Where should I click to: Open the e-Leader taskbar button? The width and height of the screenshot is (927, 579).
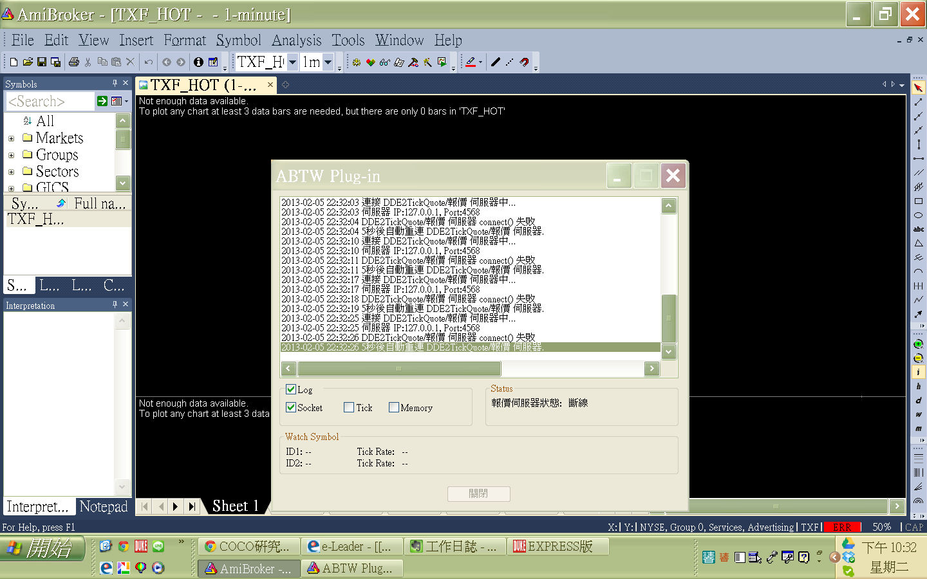(x=352, y=546)
